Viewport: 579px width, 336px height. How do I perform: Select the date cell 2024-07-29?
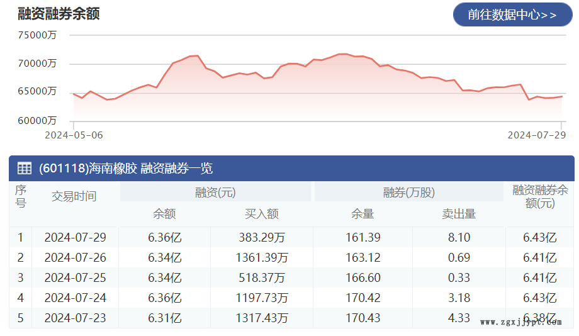[76, 237]
